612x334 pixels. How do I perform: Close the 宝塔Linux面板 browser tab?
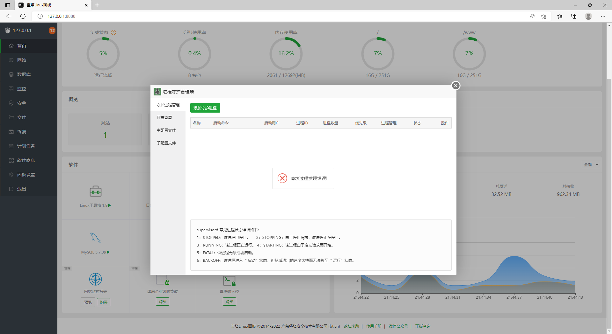[86, 5]
